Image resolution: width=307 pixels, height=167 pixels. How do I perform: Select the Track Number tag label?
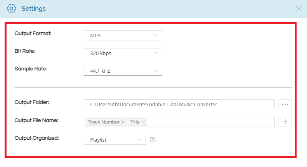coord(103,122)
